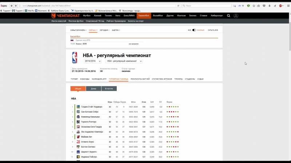Image resolution: width=291 pixels, height=163 pixels.
Task: Reload the page with the refresh icon
Action: (178, 6)
